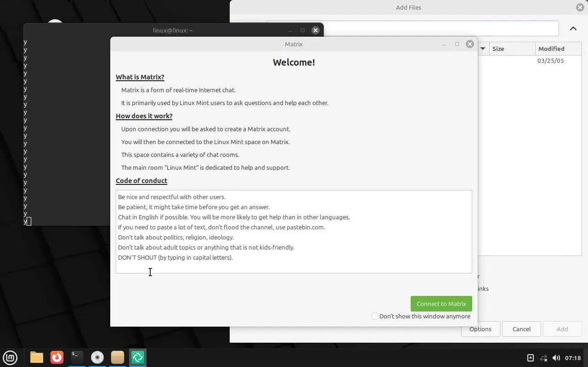Open the Files folder icon in taskbar
The height and width of the screenshot is (367, 588).
[37, 357]
